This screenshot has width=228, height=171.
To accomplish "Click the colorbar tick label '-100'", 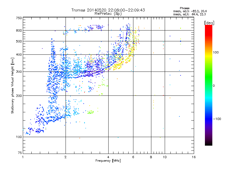I will [x=217, y=119].
